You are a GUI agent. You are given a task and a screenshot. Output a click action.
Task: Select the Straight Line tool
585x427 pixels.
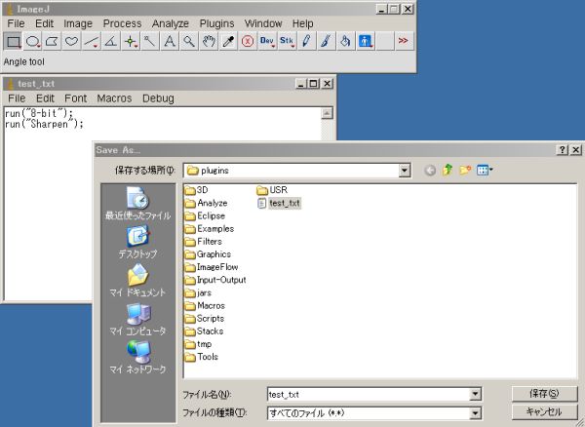[x=91, y=41]
